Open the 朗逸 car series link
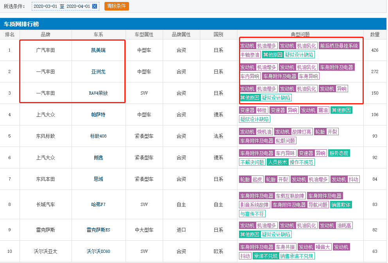The height and width of the screenshot is (263, 388). point(98,158)
